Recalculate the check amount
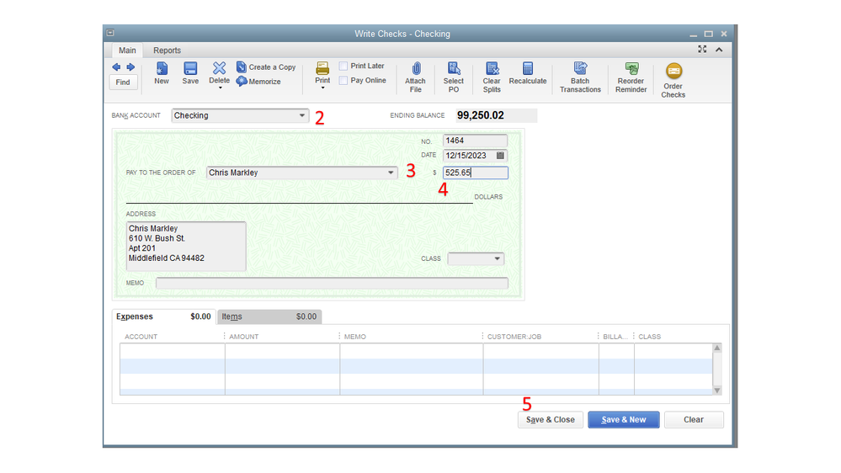 [x=528, y=73]
